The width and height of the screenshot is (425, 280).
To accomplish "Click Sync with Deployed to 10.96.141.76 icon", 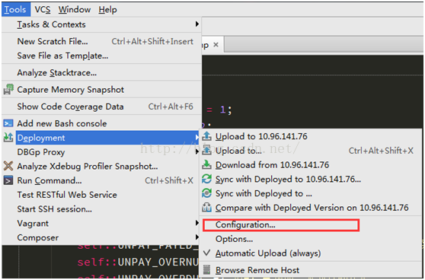I will click(207, 179).
